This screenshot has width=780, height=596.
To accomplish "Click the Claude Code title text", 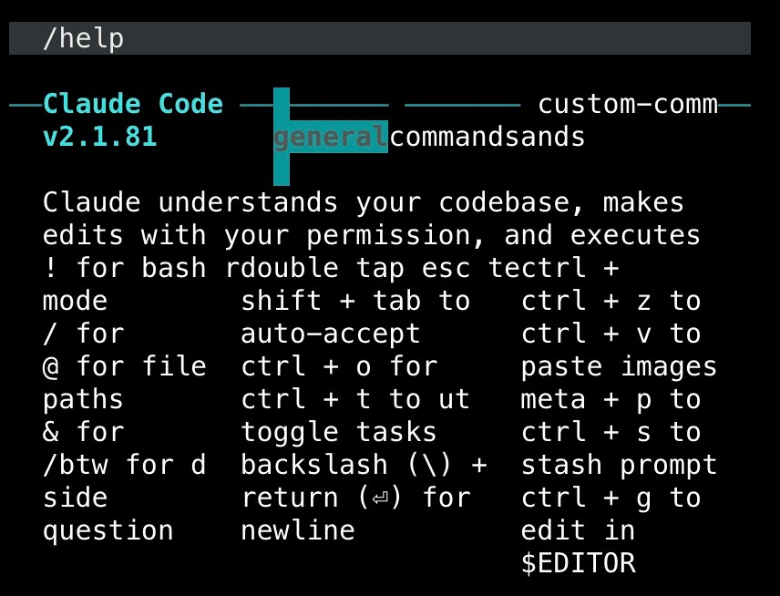I will pyautogui.click(x=133, y=104).
